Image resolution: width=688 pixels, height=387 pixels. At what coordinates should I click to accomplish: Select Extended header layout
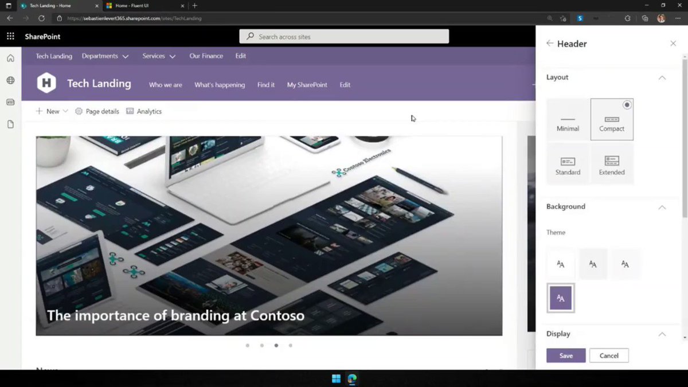click(612, 163)
